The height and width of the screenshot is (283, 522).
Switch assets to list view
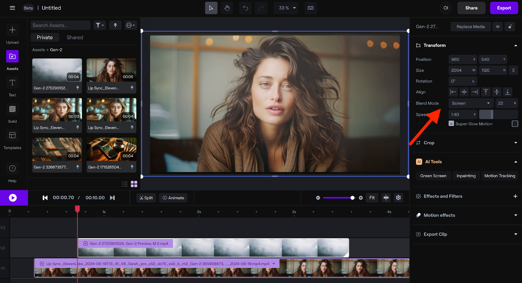(125, 184)
